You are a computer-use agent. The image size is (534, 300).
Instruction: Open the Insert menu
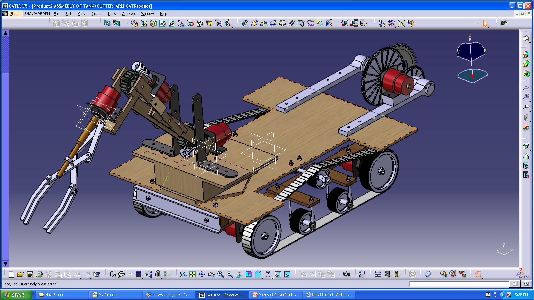click(96, 14)
